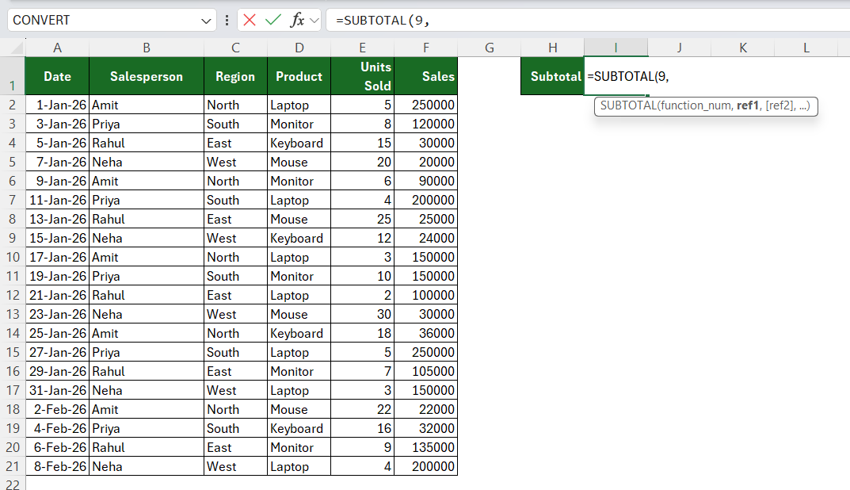The image size is (850, 490).
Task: Select row 10 header
Action: coord(13,257)
